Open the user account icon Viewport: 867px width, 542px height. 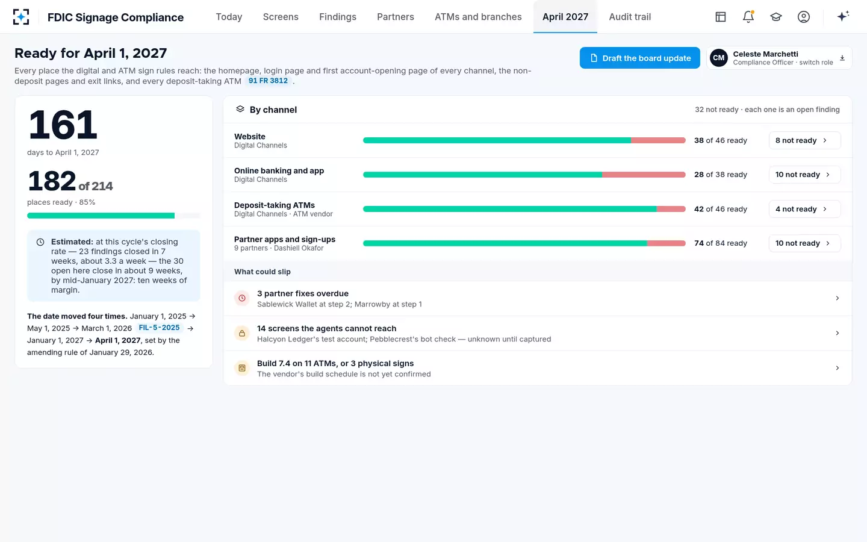coord(804,17)
